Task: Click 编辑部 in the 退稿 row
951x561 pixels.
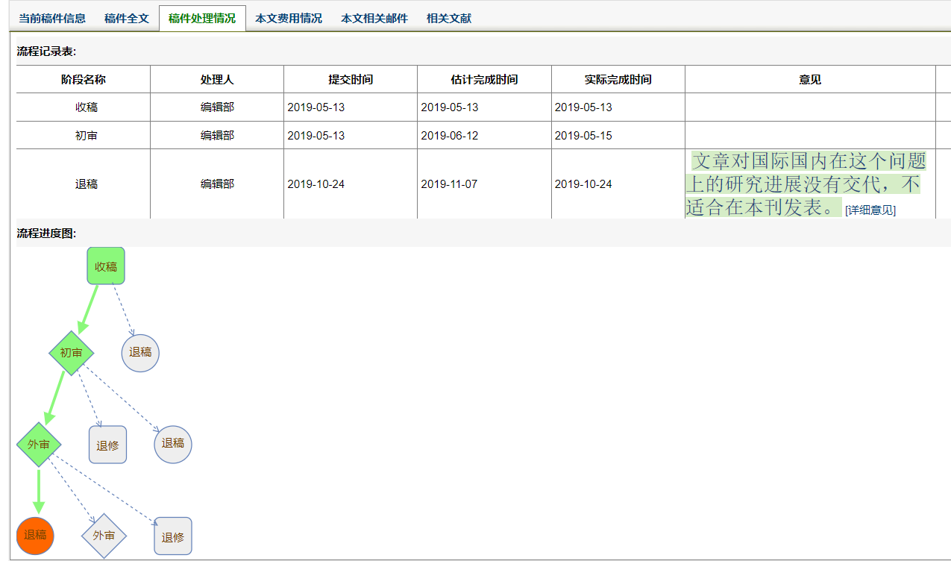Action: click(217, 184)
